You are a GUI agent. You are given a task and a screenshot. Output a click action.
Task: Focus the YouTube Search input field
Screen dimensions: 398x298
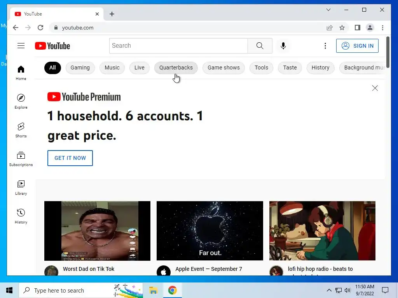coord(178,46)
